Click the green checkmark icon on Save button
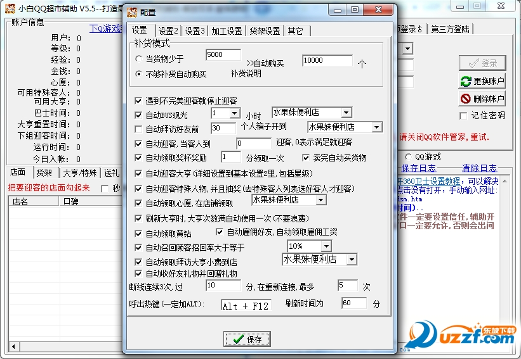The height and width of the screenshot is (359, 521). point(238,339)
